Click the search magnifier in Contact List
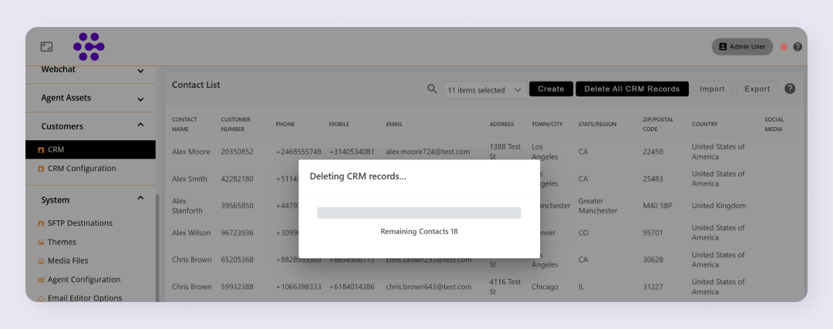The width and height of the screenshot is (833, 329). tap(432, 89)
